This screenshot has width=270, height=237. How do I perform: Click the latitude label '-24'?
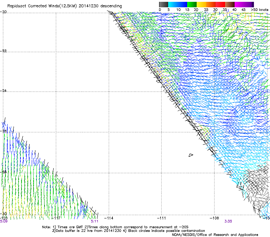[3, 90]
